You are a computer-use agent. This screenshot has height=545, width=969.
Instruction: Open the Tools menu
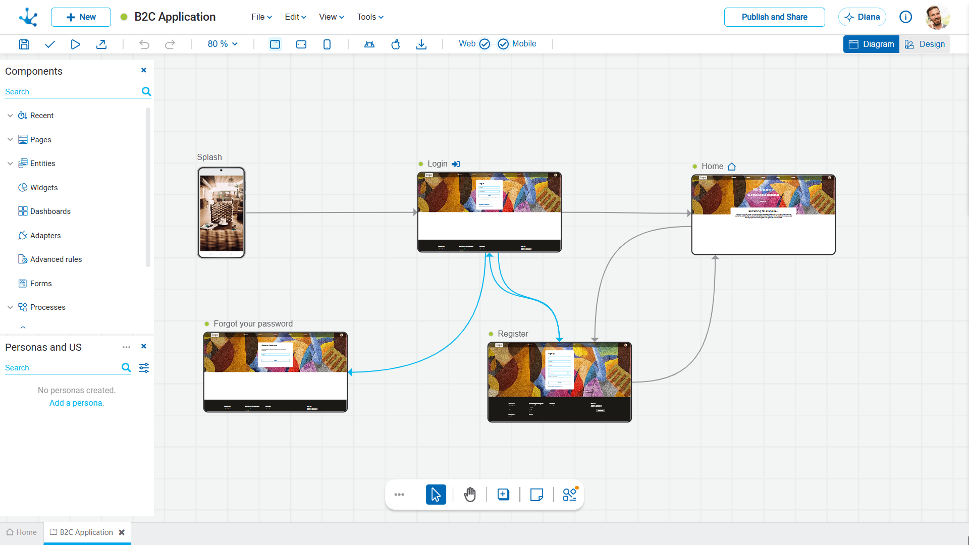(x=370, y=17)
